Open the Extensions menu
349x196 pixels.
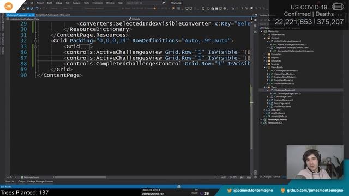coord(98,3)
